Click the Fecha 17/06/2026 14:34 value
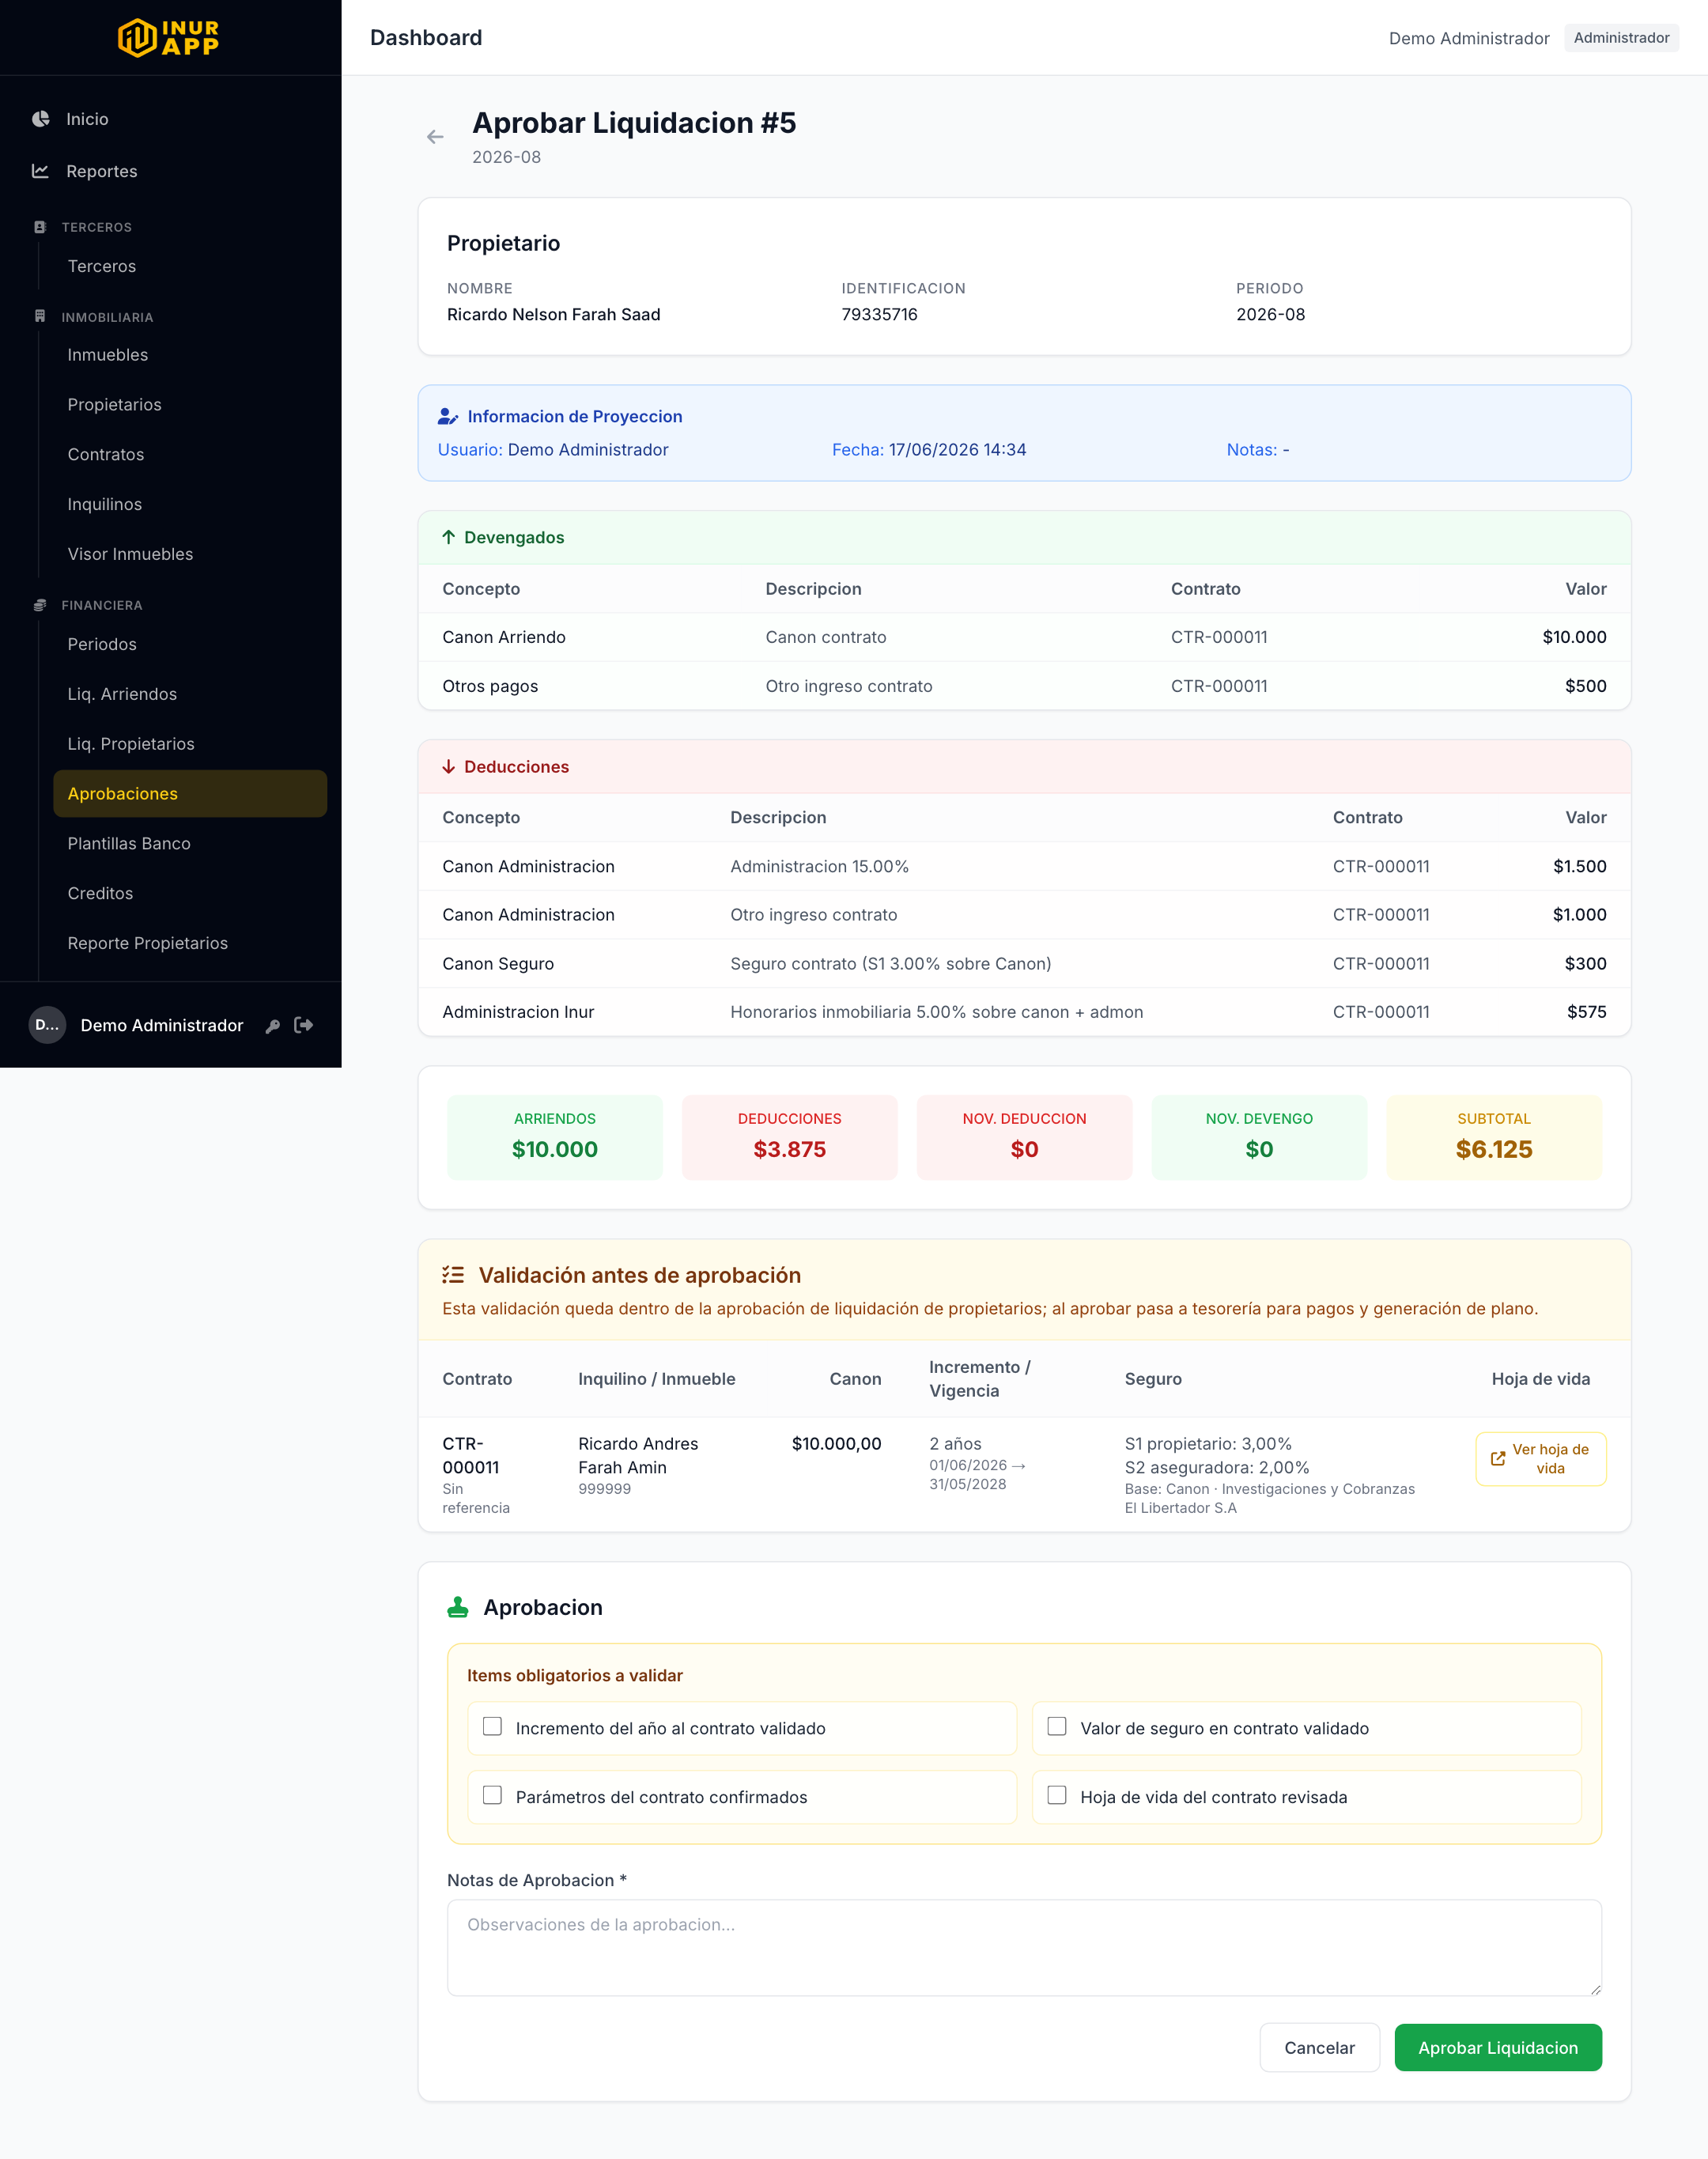Image resolution: width=1708 pixels, height=2159 pixels. (x=957, y=450)
